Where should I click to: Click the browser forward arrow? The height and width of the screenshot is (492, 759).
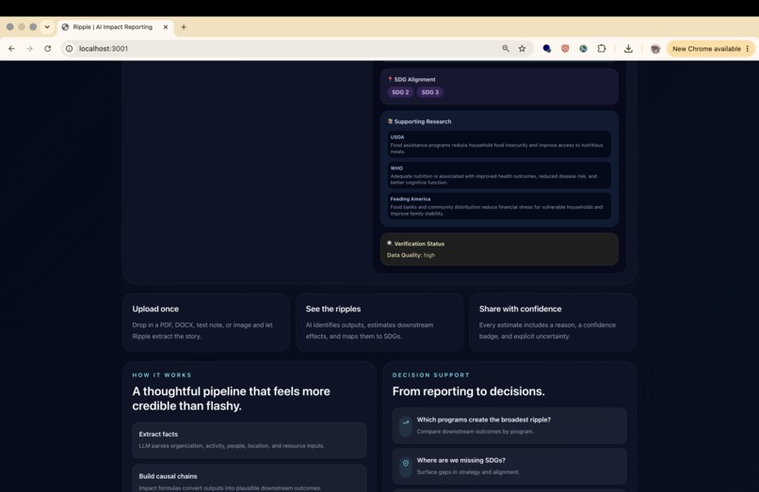(29, 48)
